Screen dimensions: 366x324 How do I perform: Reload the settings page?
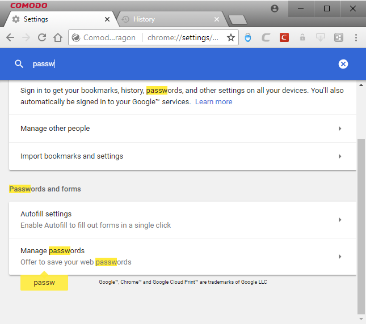coord(42,37)
